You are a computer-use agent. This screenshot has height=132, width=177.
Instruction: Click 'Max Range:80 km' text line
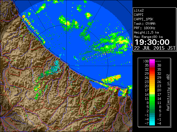click(148, 37)
